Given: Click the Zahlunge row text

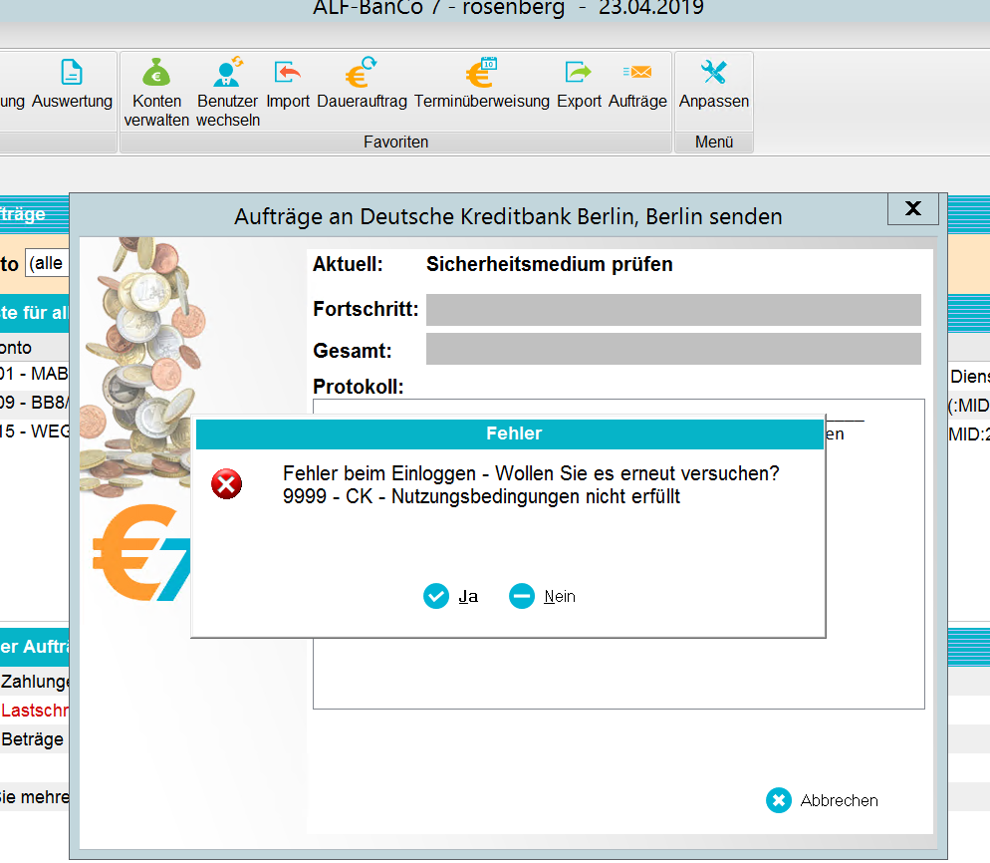Looking at the screenshot, I should (x=35, y=681).
